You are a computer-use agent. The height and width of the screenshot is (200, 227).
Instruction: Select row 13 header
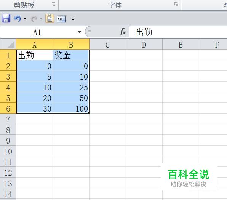coord(8,183)
